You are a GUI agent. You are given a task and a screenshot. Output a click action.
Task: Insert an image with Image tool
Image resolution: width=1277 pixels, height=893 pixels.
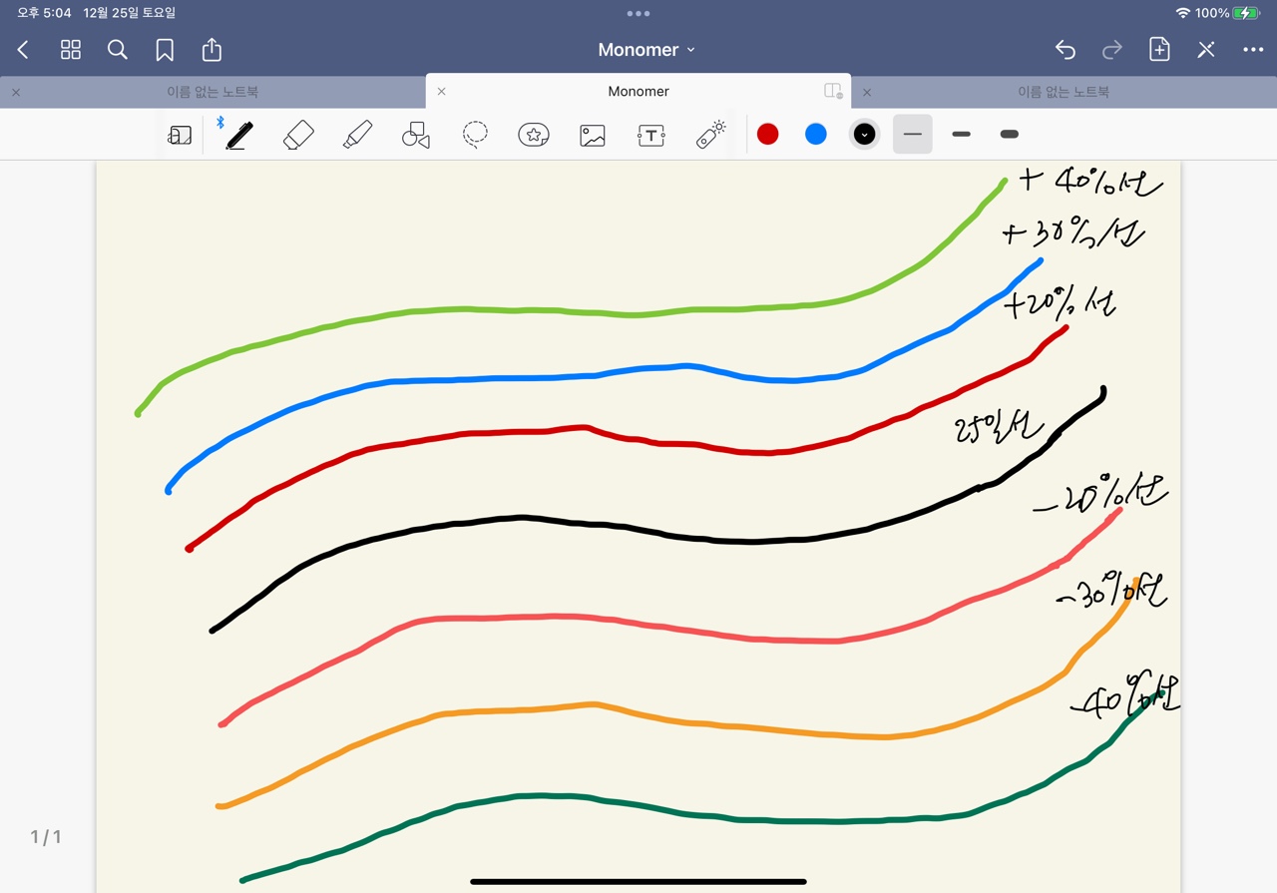[593, 135]
